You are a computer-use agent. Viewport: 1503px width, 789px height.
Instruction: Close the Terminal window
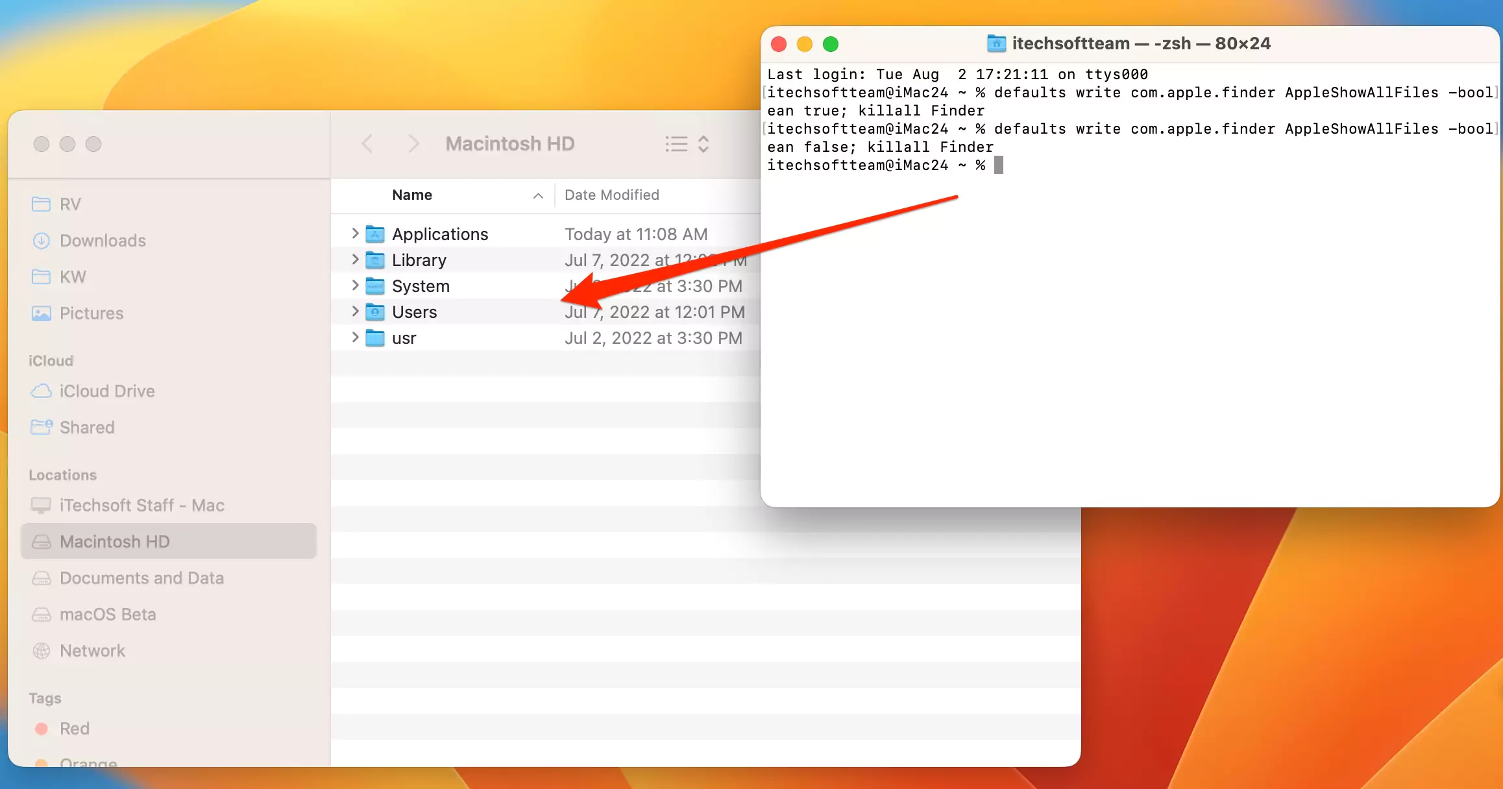779,44
